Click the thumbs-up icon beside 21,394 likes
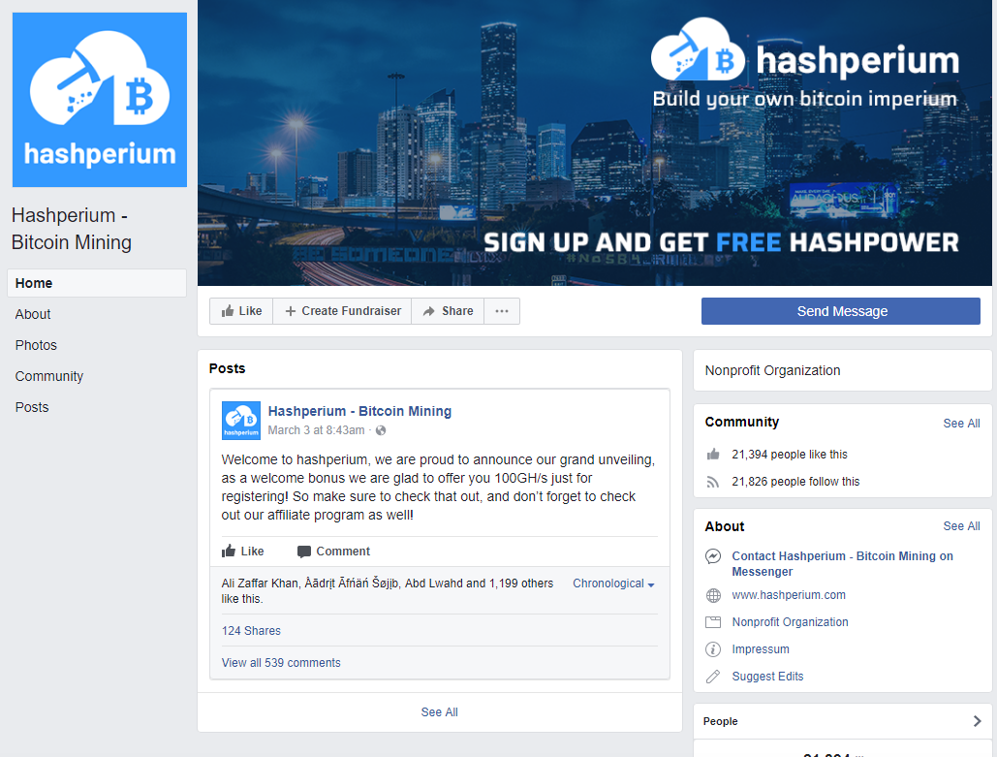 click(x=713, y=455)
